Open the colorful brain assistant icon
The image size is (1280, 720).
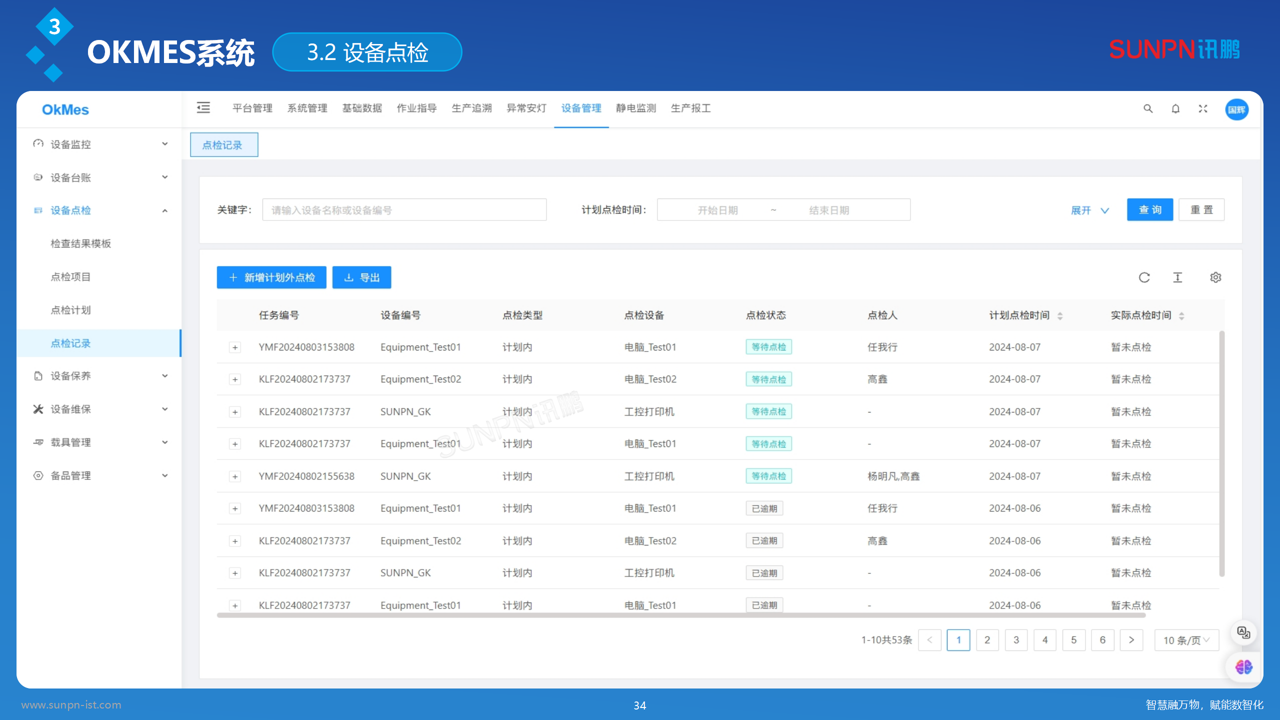click(1243, 666)
